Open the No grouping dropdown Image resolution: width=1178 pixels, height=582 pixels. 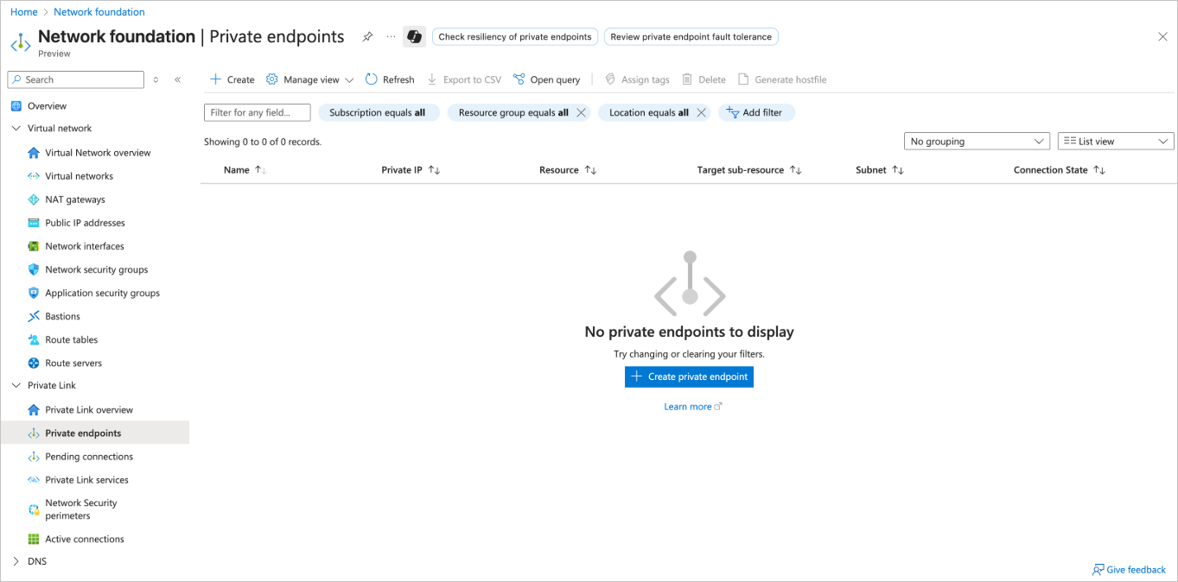pos(977,142)
